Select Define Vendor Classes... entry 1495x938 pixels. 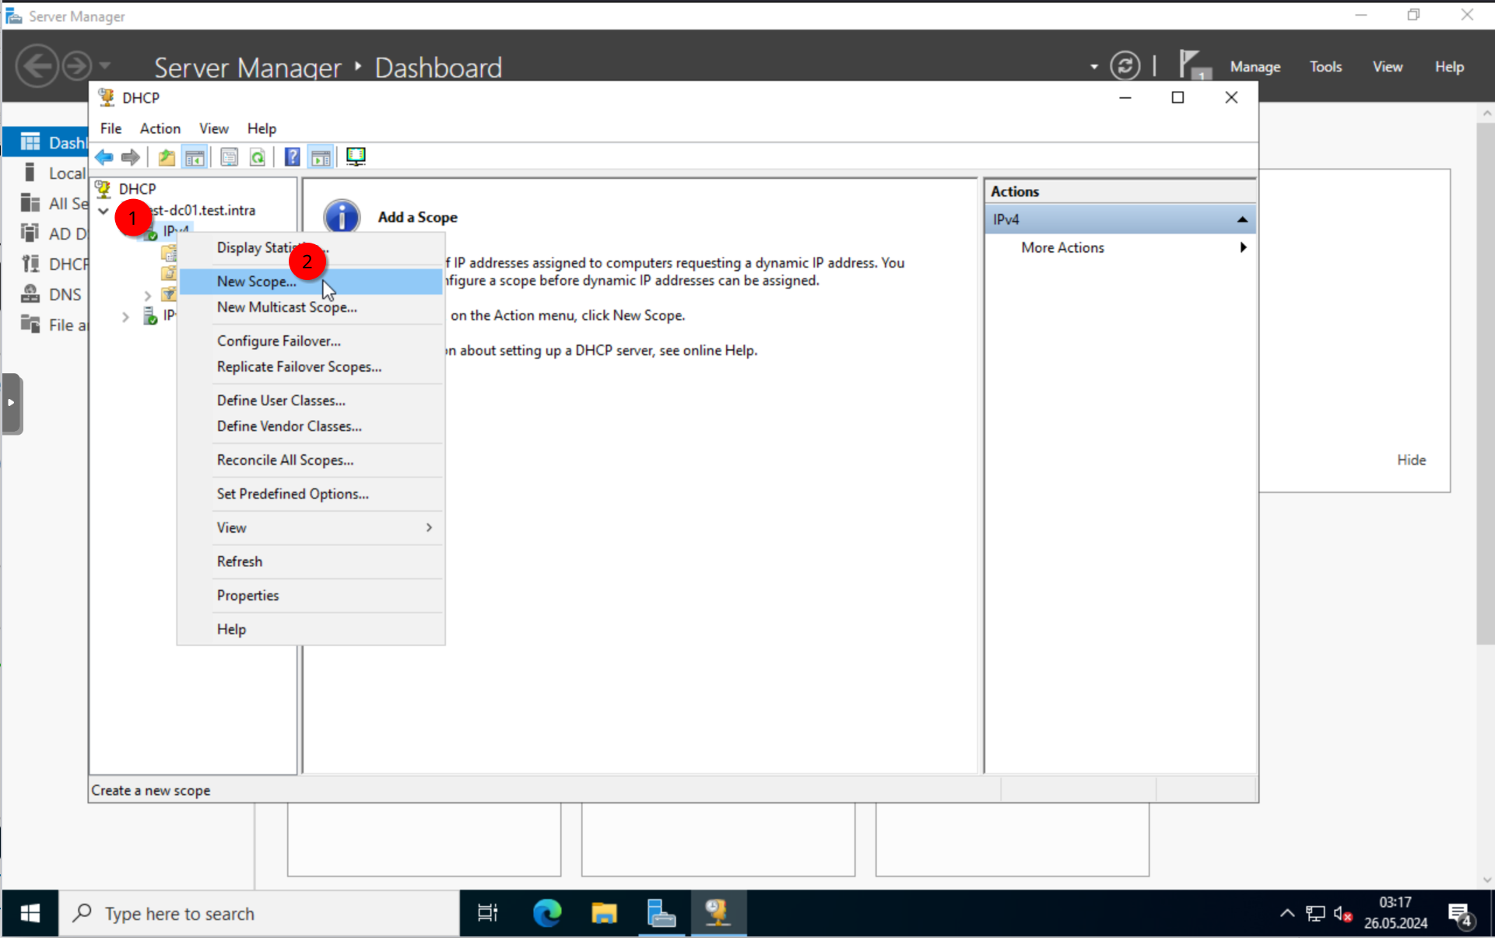pyautogui.click(x=311, y=426)
